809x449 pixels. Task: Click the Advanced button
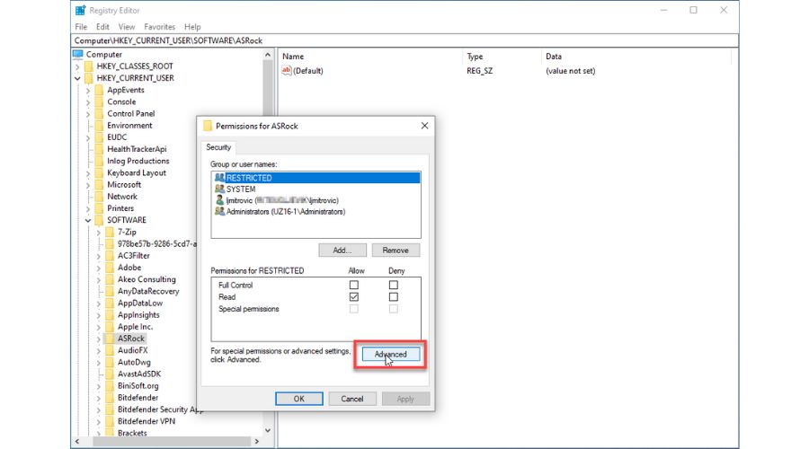[x=391, y=354]
